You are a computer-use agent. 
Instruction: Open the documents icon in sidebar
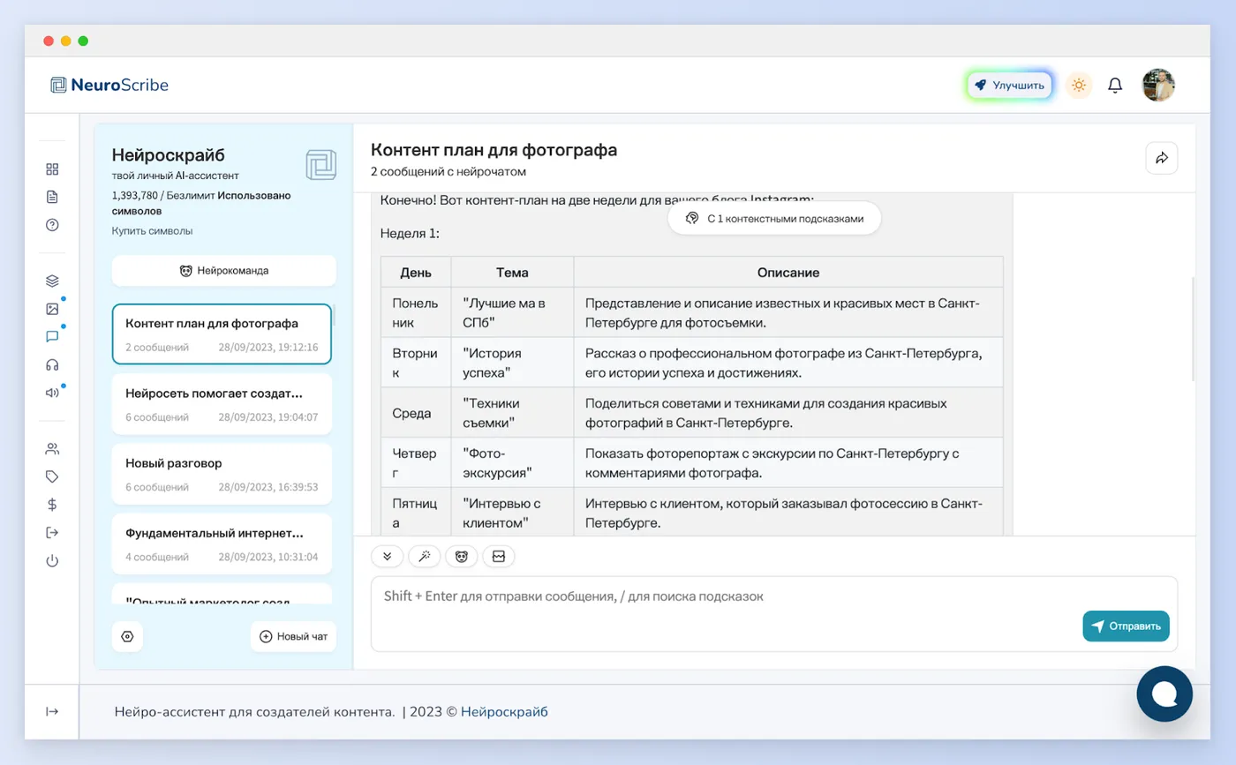point(52,197)
